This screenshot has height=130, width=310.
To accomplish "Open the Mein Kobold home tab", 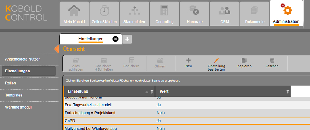I will [74, 14].
